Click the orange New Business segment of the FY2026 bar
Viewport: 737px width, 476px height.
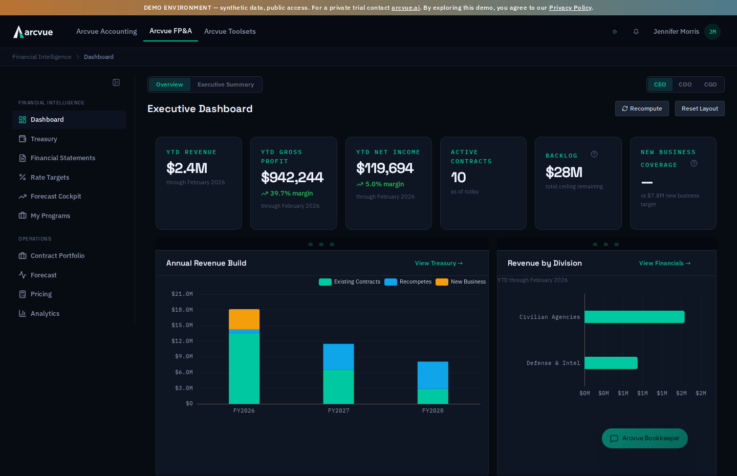pos(244,319)
